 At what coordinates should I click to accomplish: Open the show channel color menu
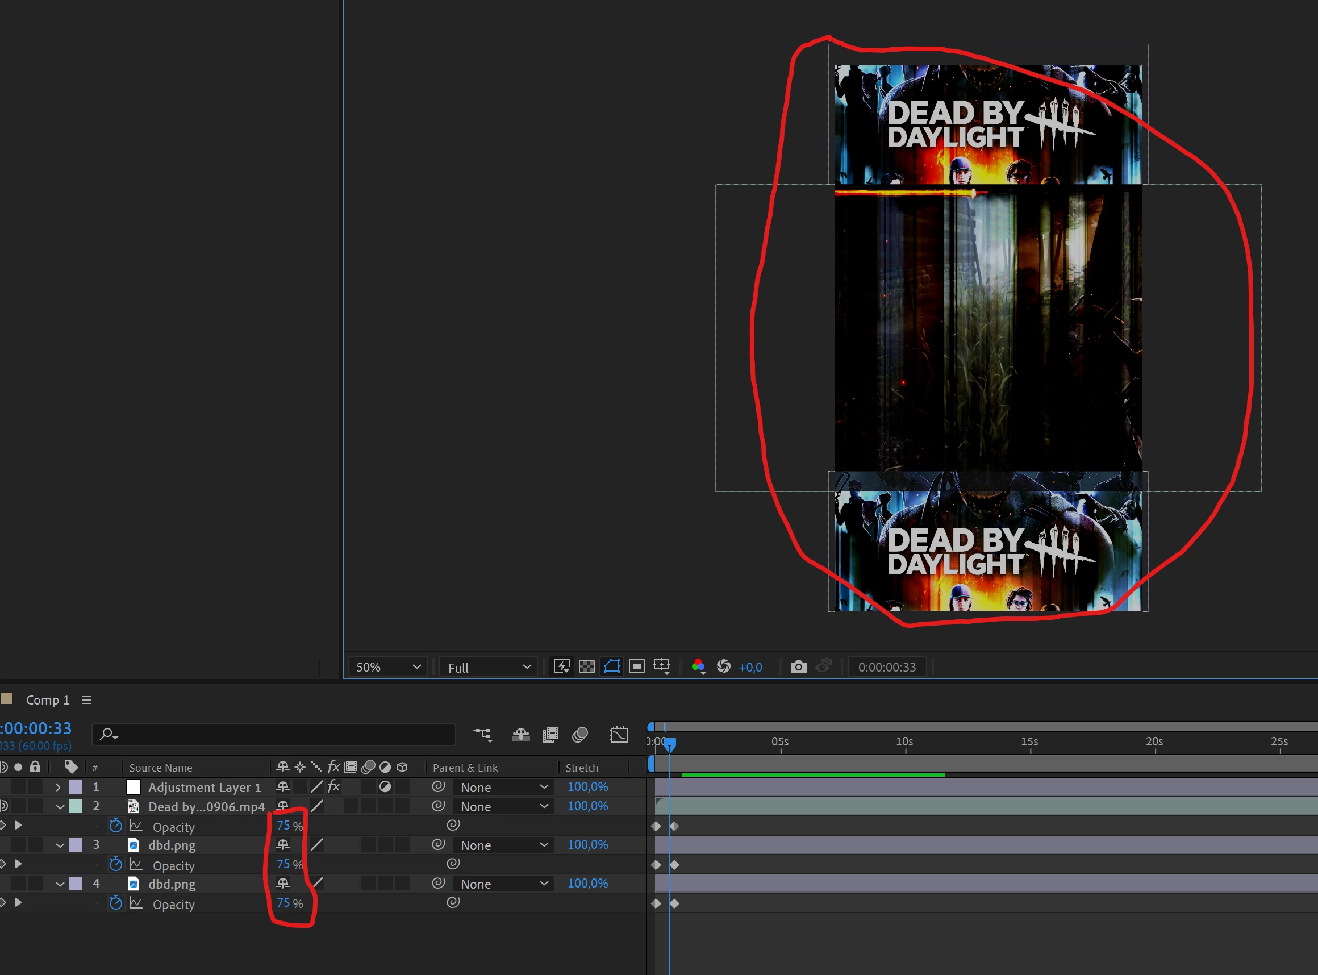tap(699, 667)
